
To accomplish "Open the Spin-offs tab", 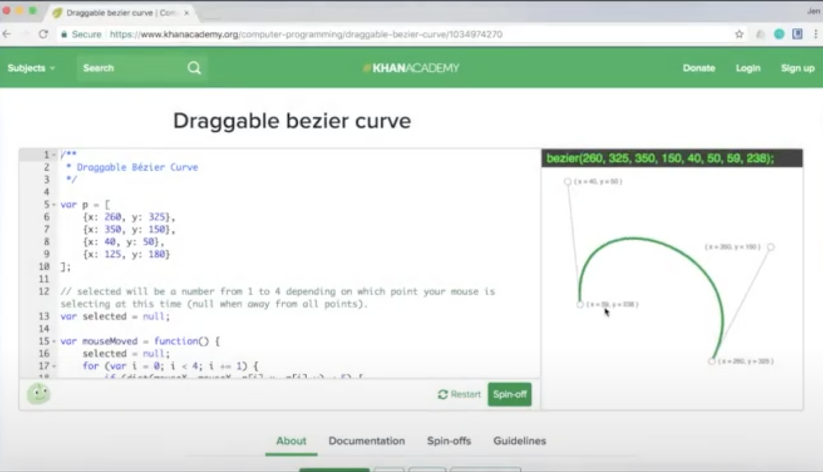I will tap(449, 441).
